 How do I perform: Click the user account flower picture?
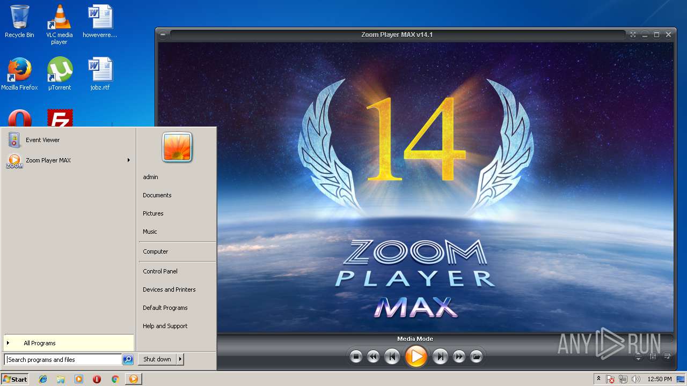tap(177, 147)
